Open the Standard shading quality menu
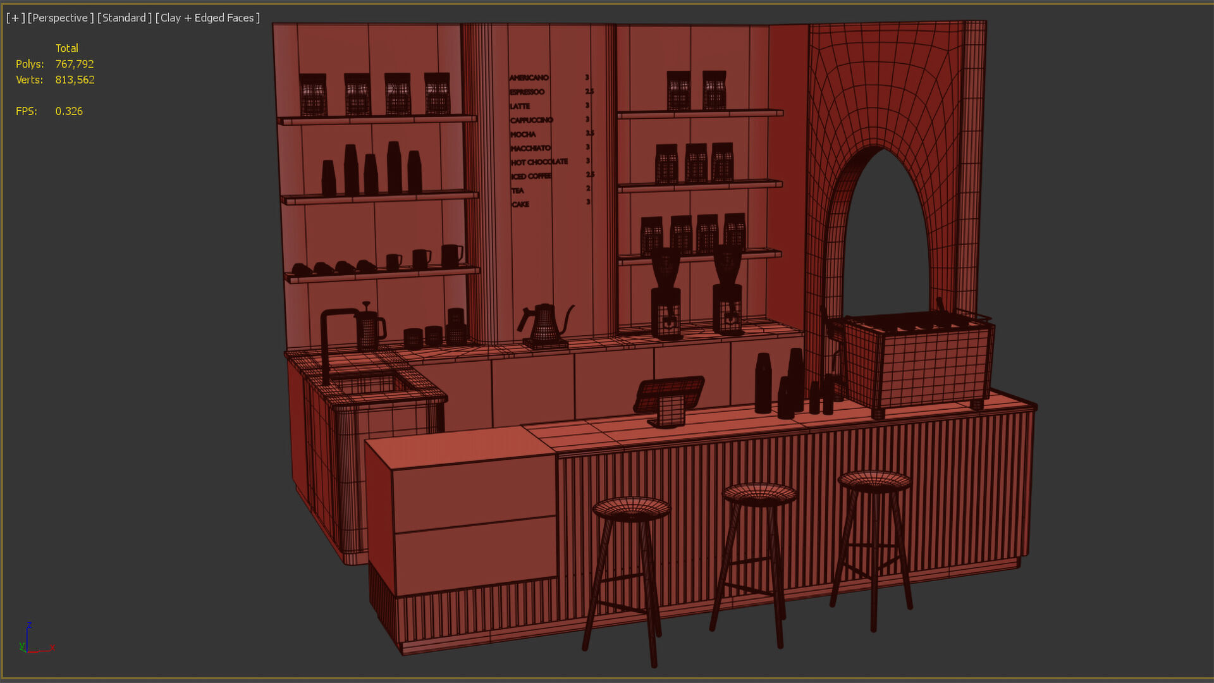 125,18
